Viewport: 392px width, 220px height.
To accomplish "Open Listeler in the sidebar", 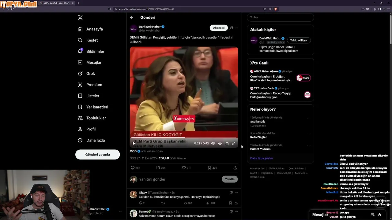I will click(89, 96).
